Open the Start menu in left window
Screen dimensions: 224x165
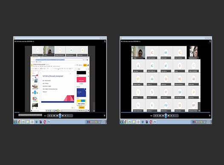coord(15,122)
